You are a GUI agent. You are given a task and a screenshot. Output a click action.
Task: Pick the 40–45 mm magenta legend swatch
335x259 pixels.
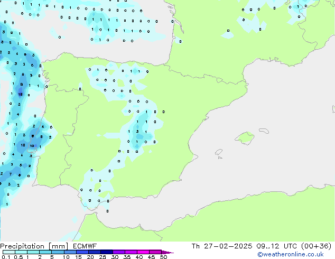(143, 252)
